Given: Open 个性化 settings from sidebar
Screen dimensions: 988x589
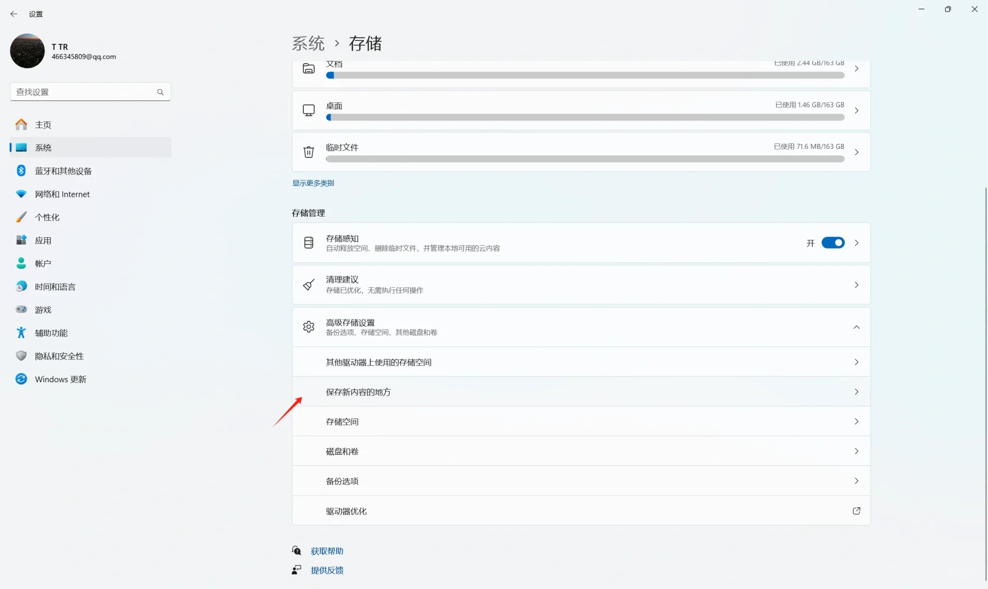Looking at the screenshot, I should pos(21,217).
